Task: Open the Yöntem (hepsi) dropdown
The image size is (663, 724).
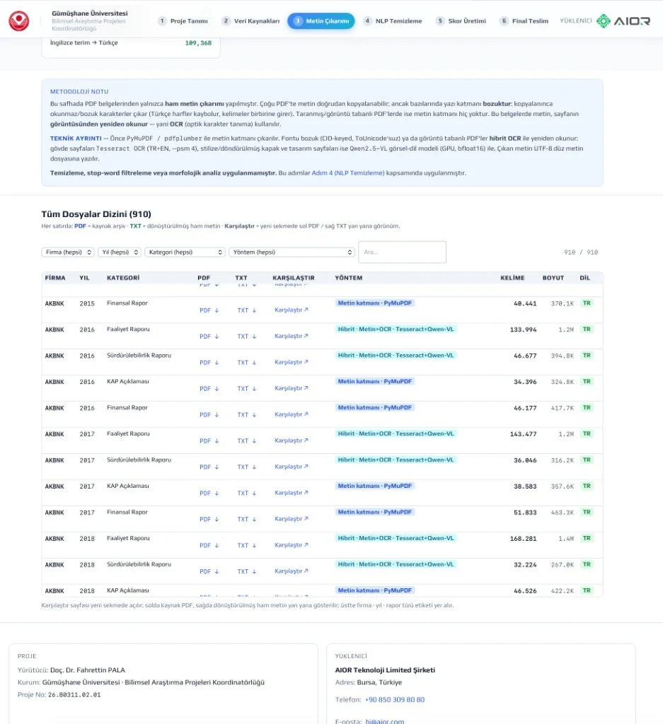Action: pos(292,252)
